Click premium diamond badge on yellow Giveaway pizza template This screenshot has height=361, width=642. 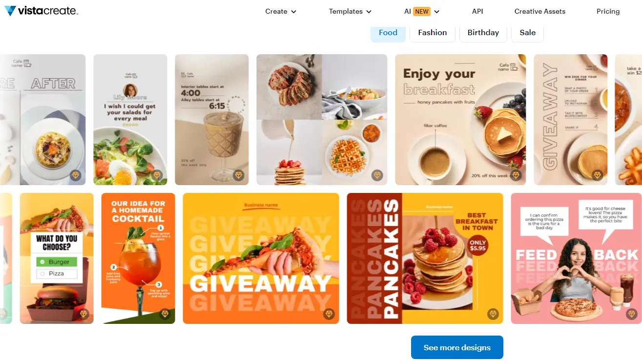point(329,314)
